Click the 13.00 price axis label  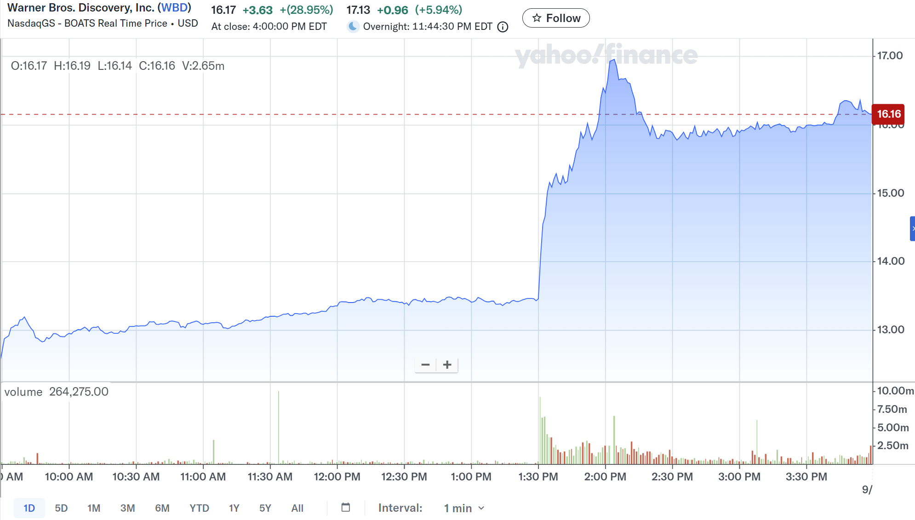click(x=890, y=330)
